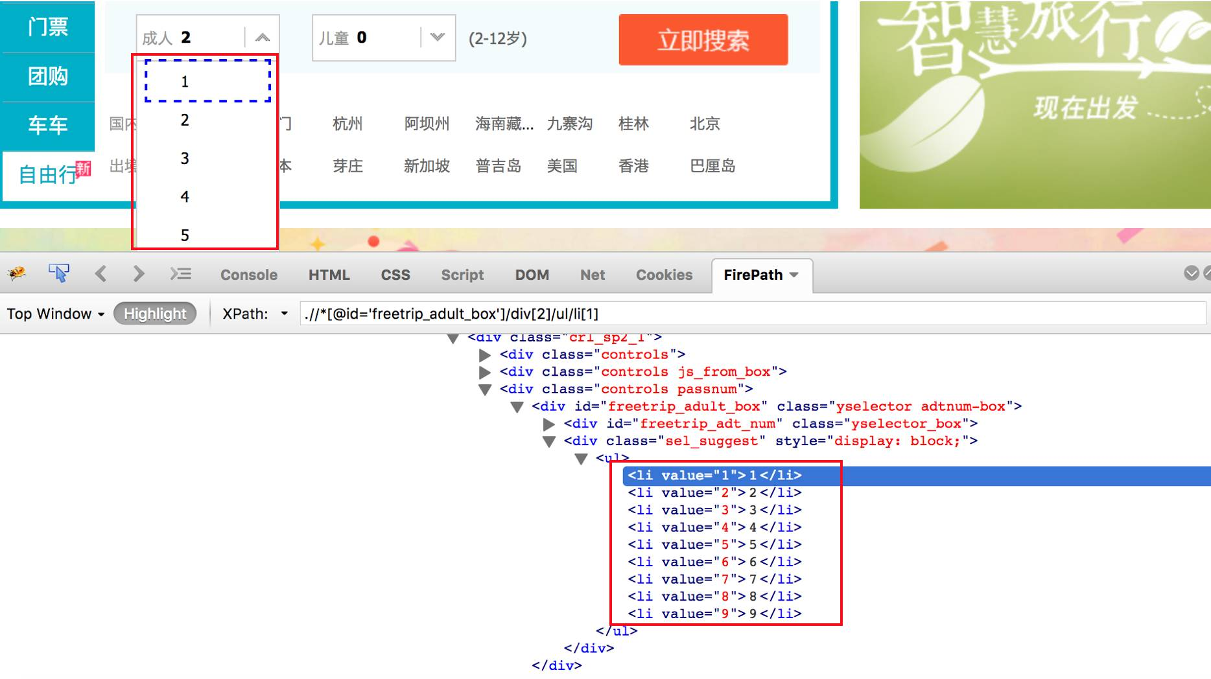The width and height of the screenshot is (1211, 679).
Task: Collapse the adult count dropdown using the up chevron
Action: click(262, 36)
